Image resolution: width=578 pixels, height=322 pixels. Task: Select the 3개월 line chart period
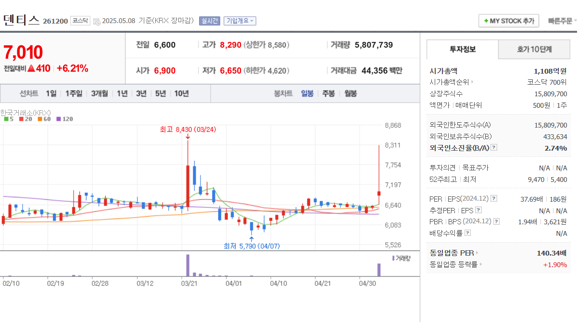pyautogui.click(x=100, y=93)
